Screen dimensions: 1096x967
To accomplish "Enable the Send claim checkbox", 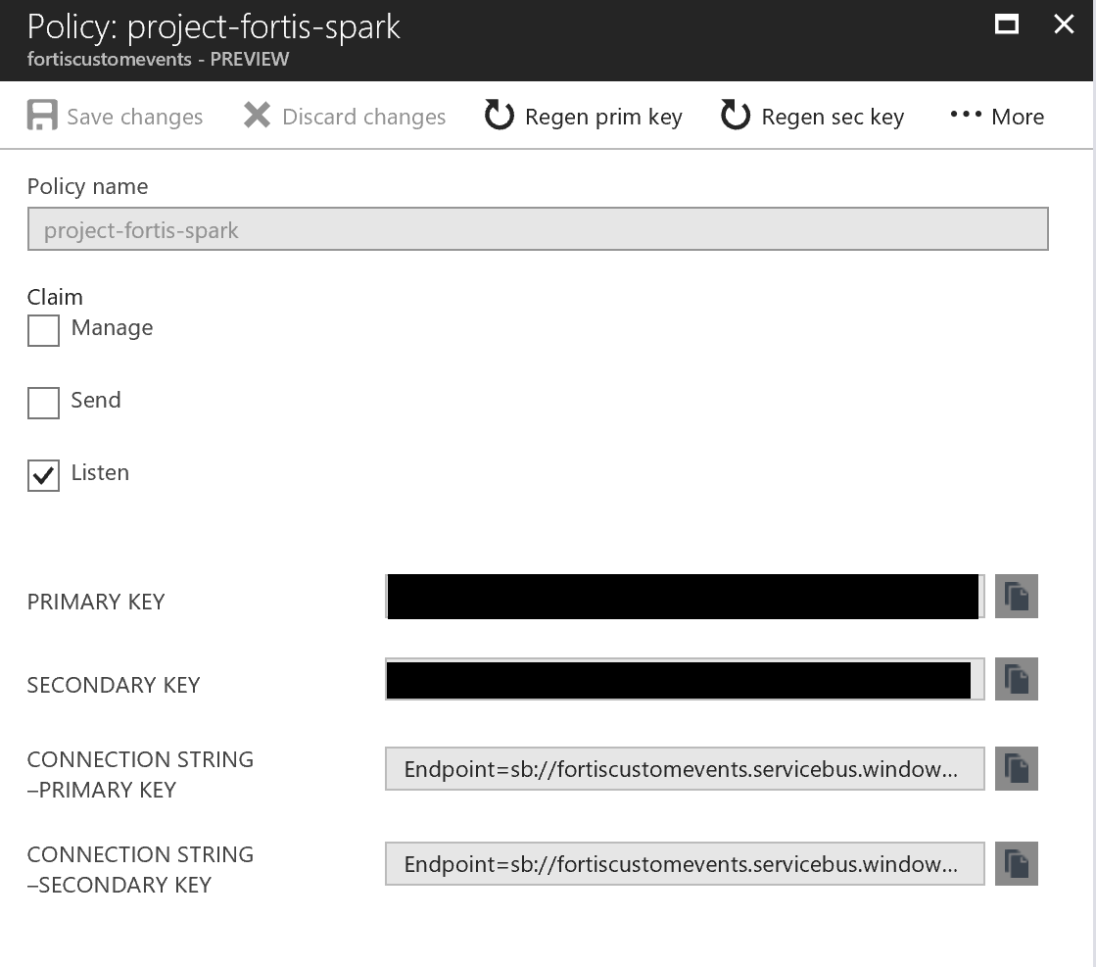I will [x=43, y=403].
